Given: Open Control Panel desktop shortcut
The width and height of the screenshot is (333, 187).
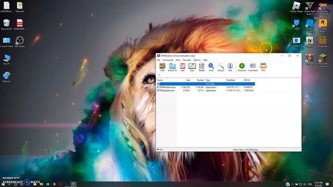Looking at the screenshot, I should coord(7,42).
